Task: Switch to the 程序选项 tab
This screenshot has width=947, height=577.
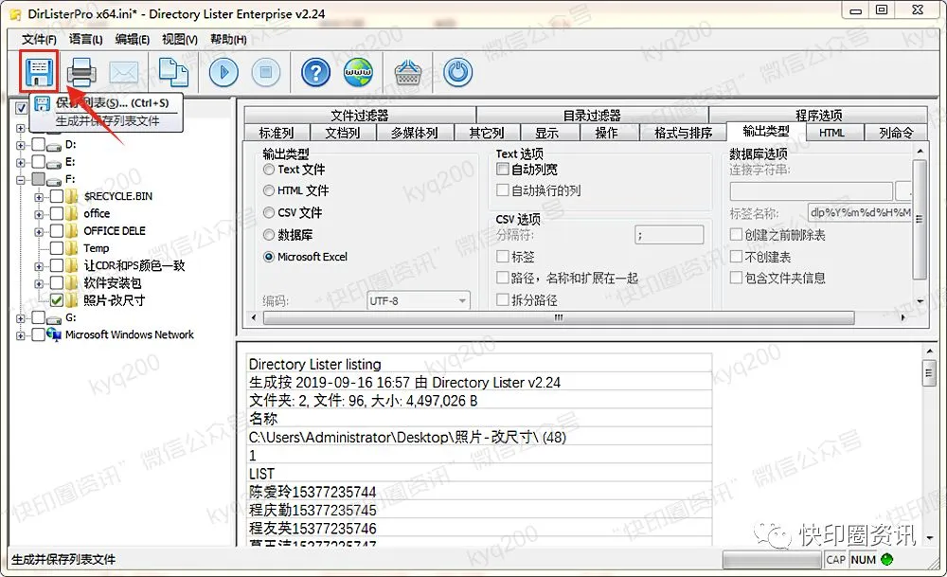Action: click(818, 115)
